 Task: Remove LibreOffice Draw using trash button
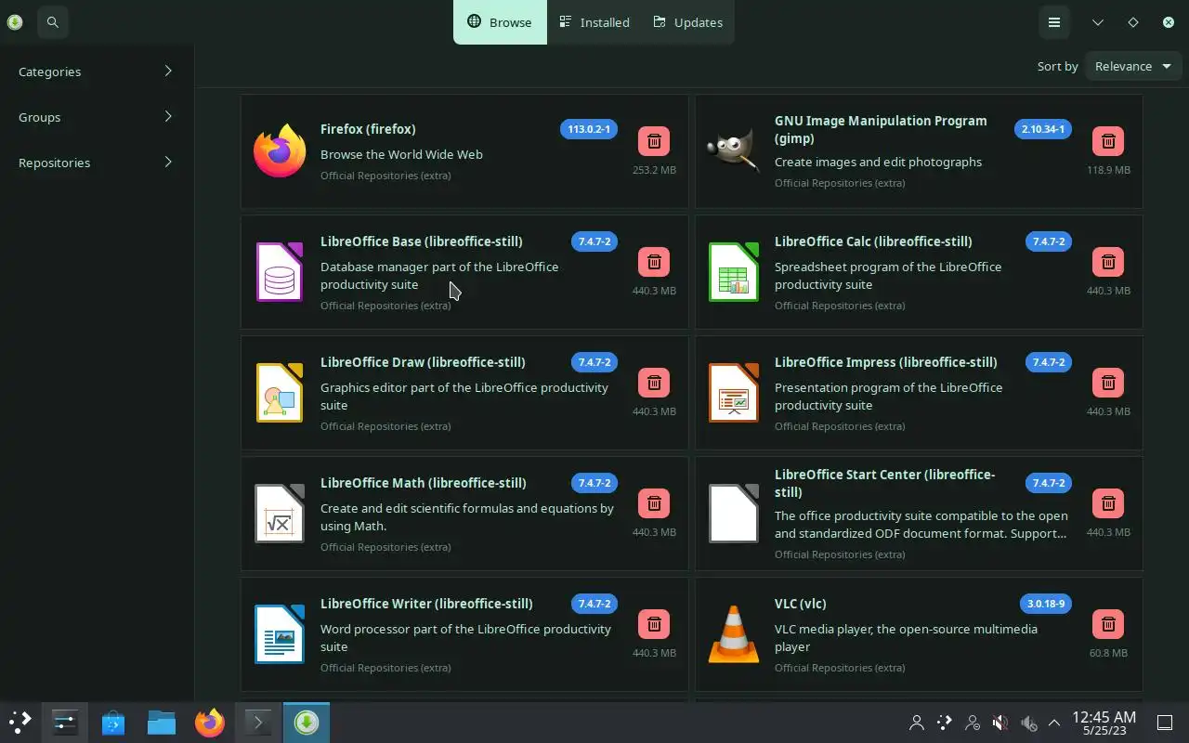pyautogui.click(x=654, y=383)
